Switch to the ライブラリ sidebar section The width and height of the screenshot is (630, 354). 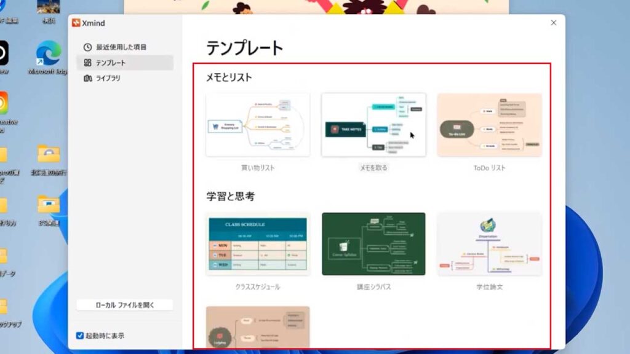coord(124,78)
